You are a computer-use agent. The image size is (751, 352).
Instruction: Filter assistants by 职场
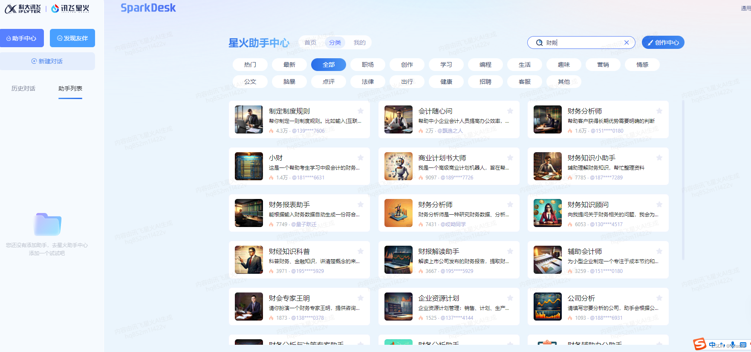[368, 65]
